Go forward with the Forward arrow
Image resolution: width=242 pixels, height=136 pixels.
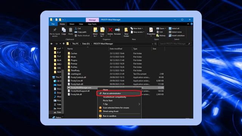click(x=56, y=44)
